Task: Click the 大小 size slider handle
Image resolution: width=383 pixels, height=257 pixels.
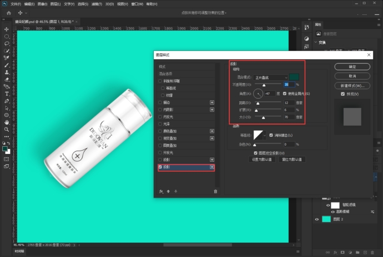Action: (x=263, y=118)
